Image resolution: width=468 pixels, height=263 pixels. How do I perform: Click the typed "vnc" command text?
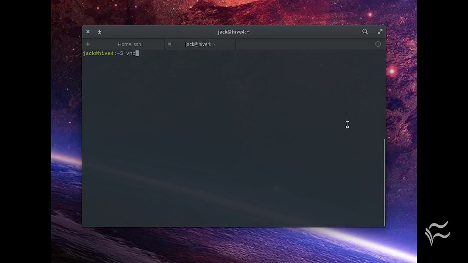pos(131,53)
